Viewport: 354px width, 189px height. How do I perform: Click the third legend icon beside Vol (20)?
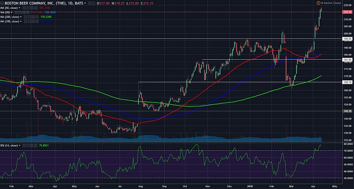coord(24,12)
